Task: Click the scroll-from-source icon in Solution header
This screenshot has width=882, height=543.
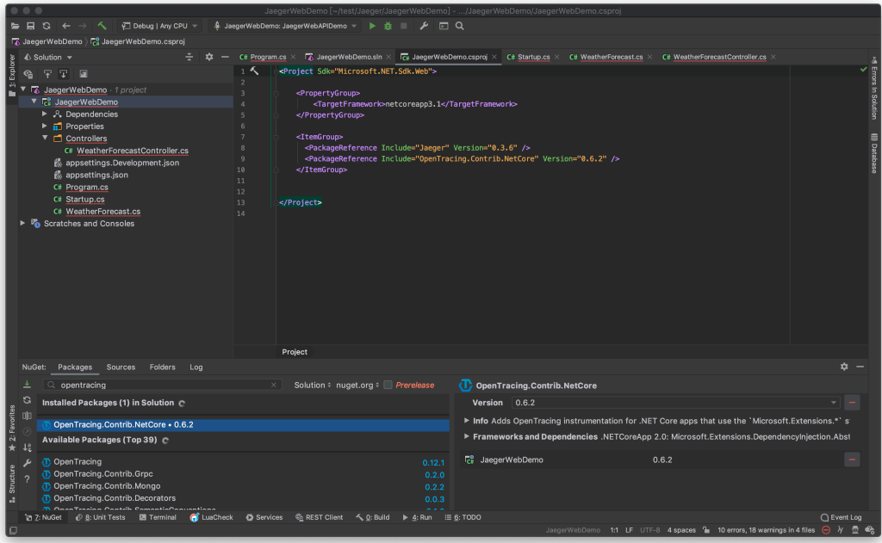Action: tap(189, 57)
